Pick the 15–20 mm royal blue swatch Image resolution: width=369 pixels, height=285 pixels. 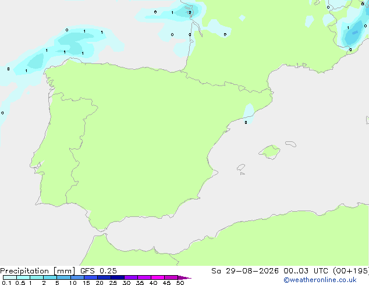[x=90, y=277]
